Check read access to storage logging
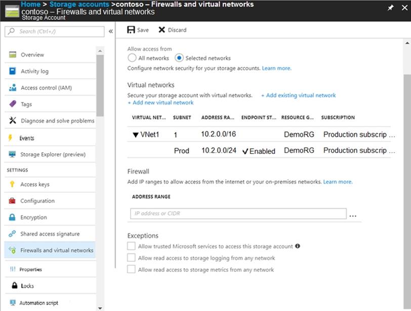Image resolution: width=411 pixels, height=311 pixels. [x=132, y=258]
